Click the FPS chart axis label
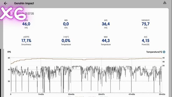Screen dimensions: 172x97 point(9,52)
